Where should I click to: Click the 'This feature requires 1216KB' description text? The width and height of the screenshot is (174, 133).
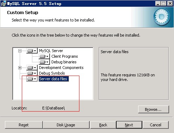tap(128, 77)
